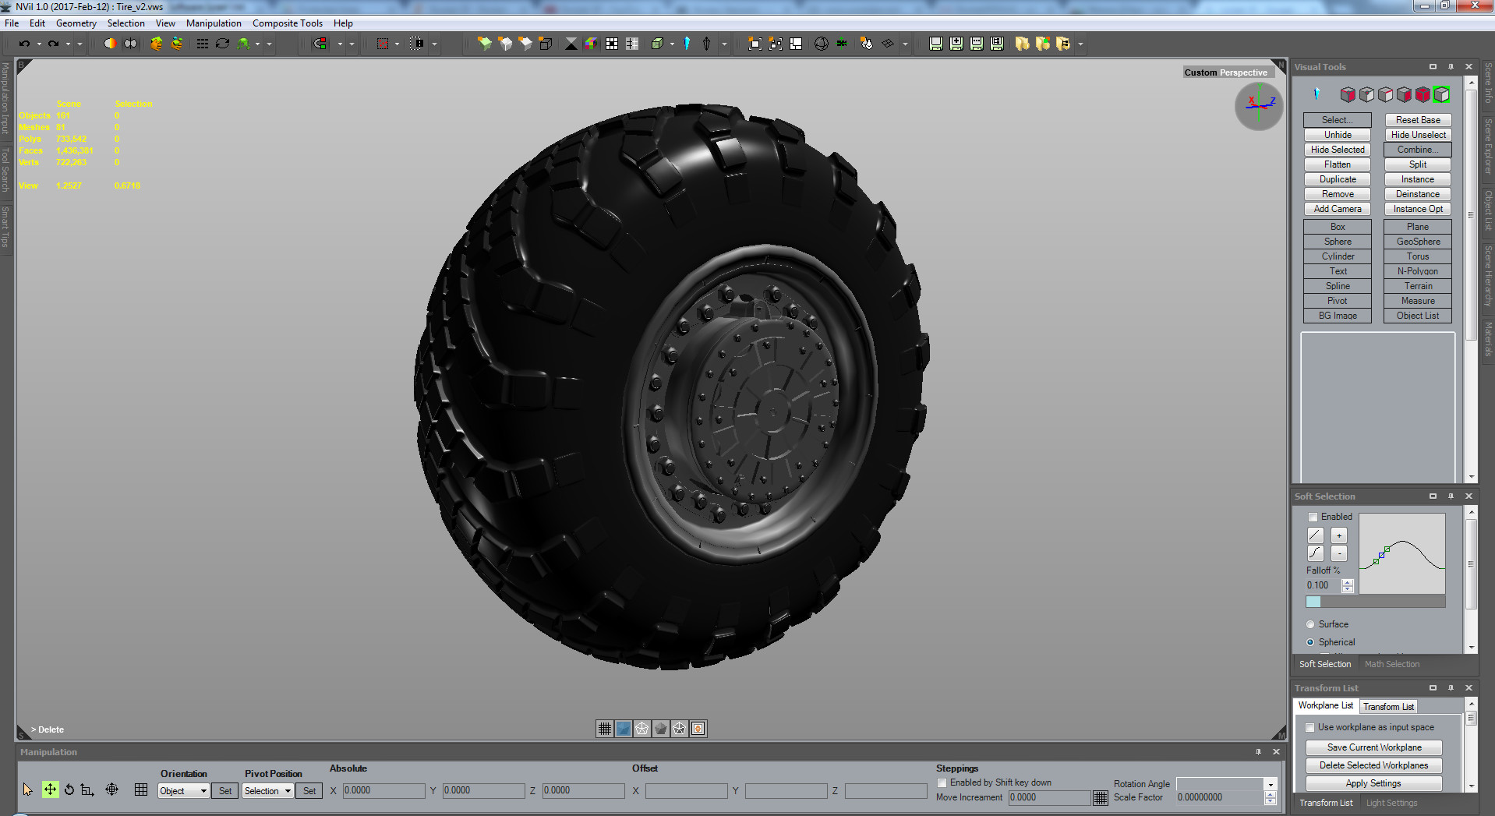The image size is (1495, 816).
Task: Click the move/translate tool icon in Manipulation bar
Action: pos(50,790)
